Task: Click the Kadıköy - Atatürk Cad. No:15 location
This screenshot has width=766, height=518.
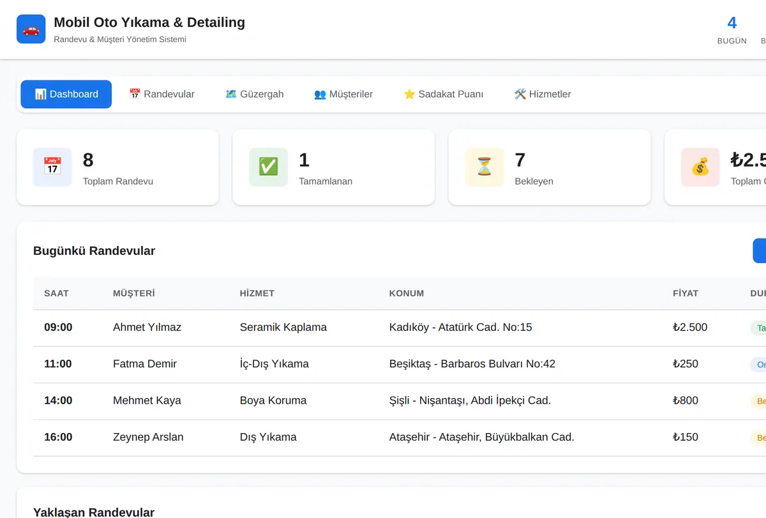Action: click(461, 327)
